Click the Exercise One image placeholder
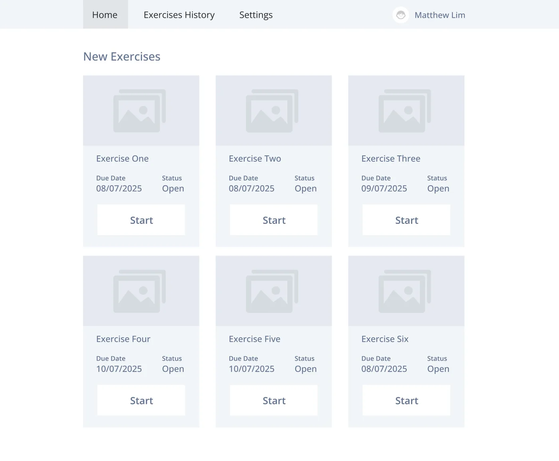Screen dimensions: 559x461 point(141,111)
